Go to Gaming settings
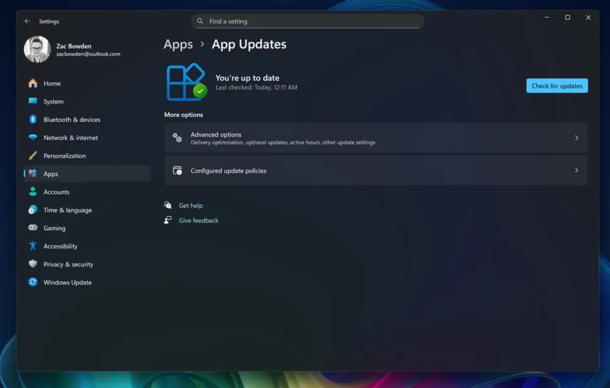 87,228
